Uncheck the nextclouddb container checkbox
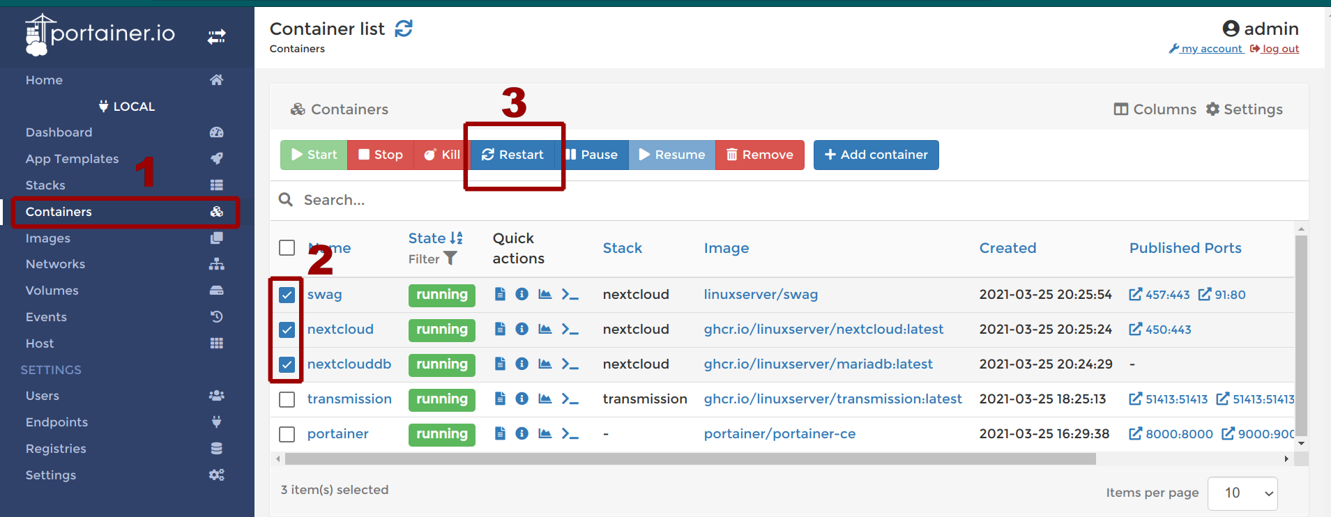This screenshot has height=517, width=1331. [x=287, y=364]
